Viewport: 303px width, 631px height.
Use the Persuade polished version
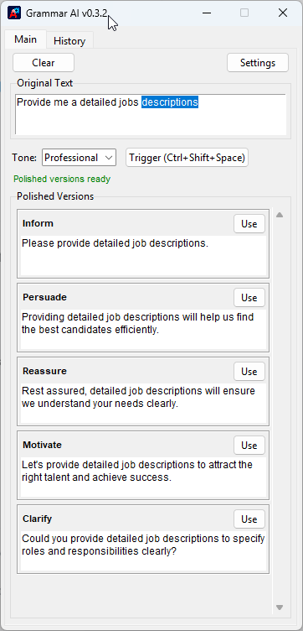coord(249,298)
